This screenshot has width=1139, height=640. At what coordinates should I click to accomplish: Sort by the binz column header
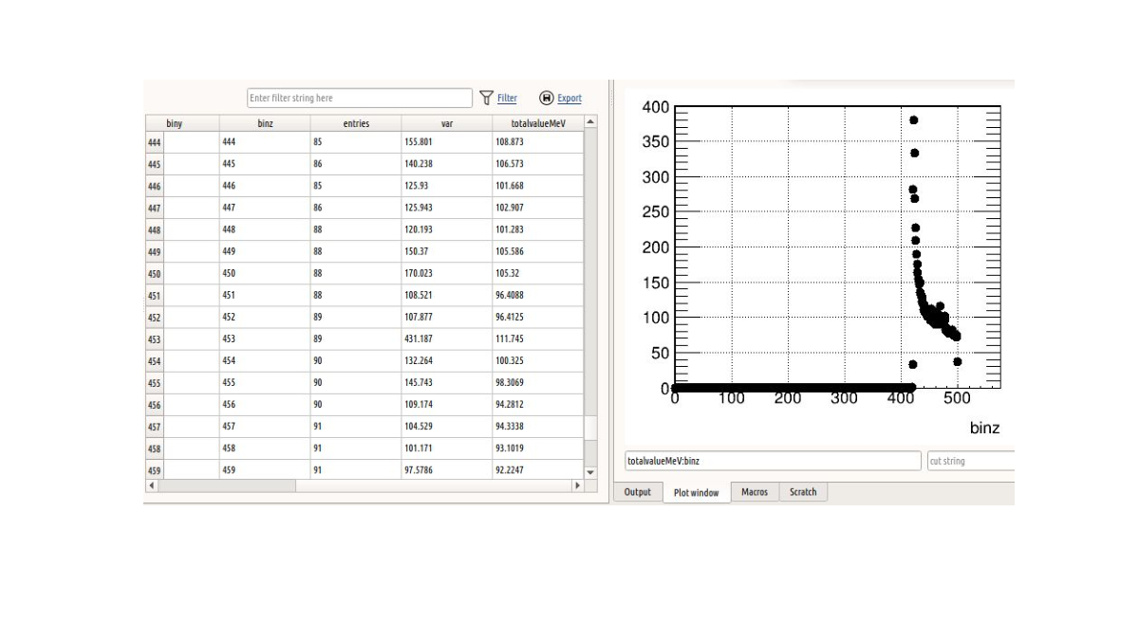click(x=265, y=123)
